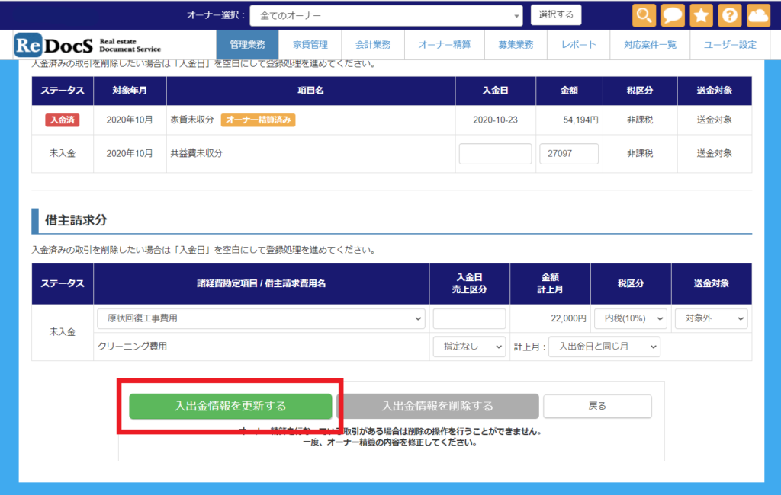Click the 家賃未収分 item name
This screenshot has width=781, height=495.
[x=192, y=120]
